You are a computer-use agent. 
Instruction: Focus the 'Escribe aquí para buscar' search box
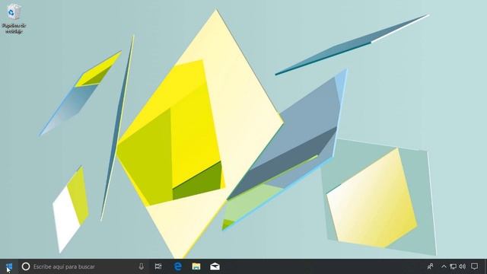pos(83,266)
